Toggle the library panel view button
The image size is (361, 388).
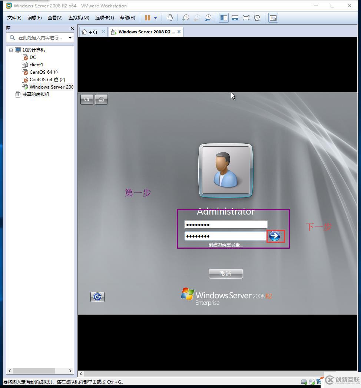point(223,18)
